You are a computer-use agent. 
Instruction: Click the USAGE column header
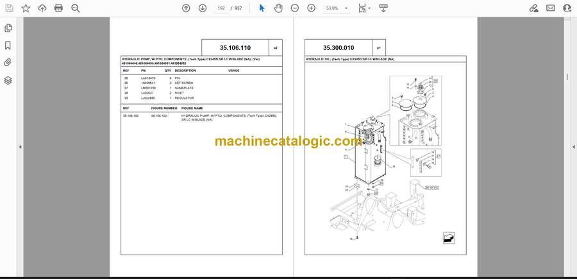coord(233,71)
